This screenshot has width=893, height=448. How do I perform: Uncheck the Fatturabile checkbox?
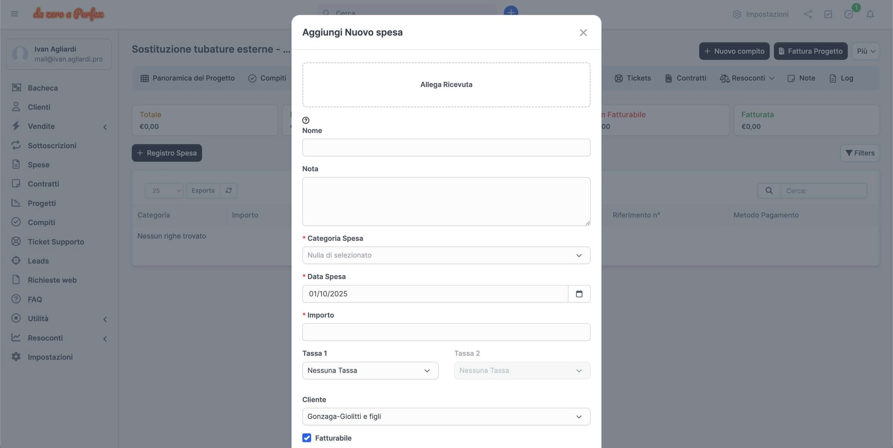click(x=307, y=438)
